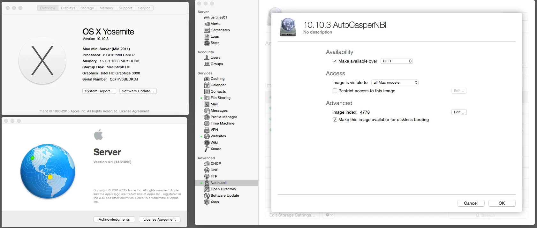Click the Server globe logo image
Screen dimensions: 537x228
pos(48,171)
